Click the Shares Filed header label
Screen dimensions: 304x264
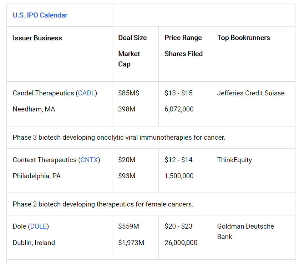click(x=183, y=54)
